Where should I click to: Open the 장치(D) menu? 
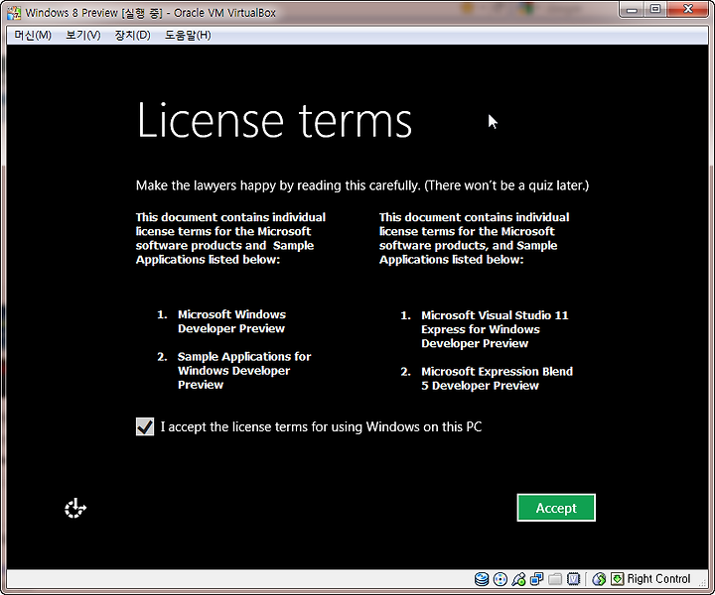[133, 35]
